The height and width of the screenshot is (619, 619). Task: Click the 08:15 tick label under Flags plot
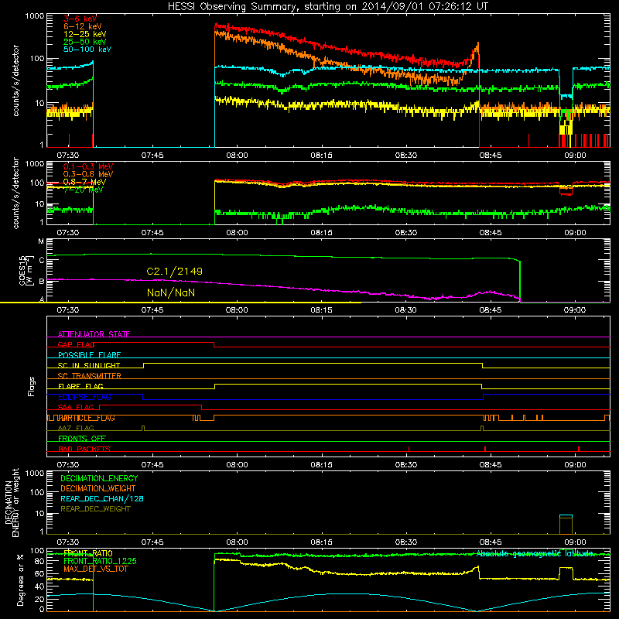pyautogui.click(x=321, y=465)
